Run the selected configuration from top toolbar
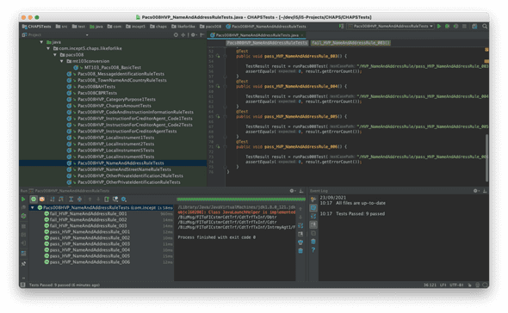Viewport: 508px width, 313px height. [439, 26]
